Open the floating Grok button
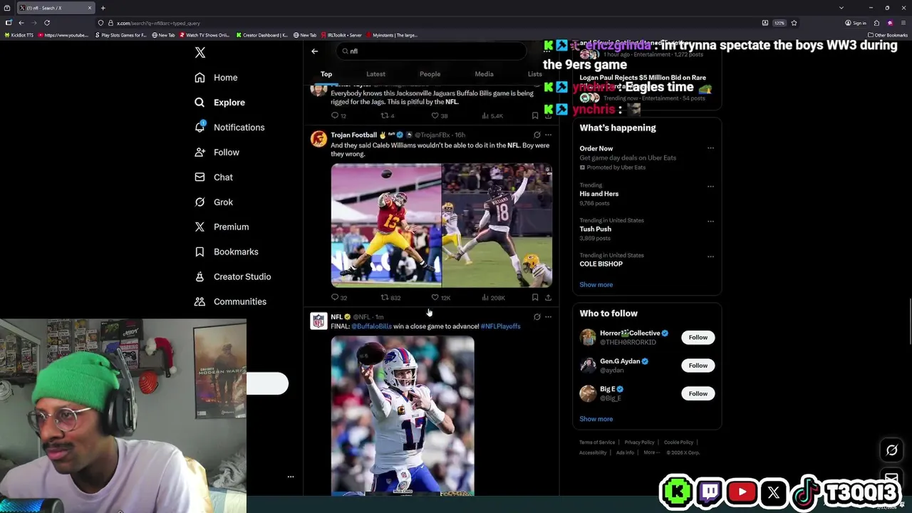This screenshot has height=513, width=912. point(891,450)
